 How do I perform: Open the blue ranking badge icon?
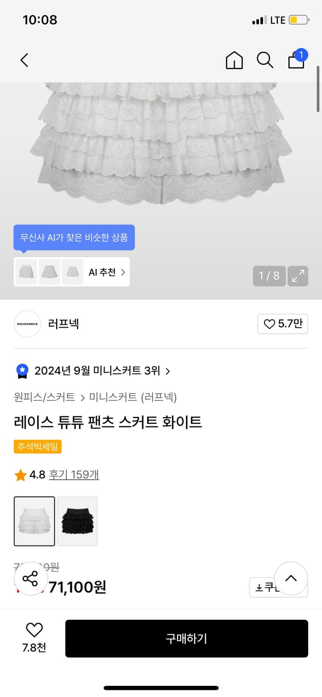pos(22,370)
